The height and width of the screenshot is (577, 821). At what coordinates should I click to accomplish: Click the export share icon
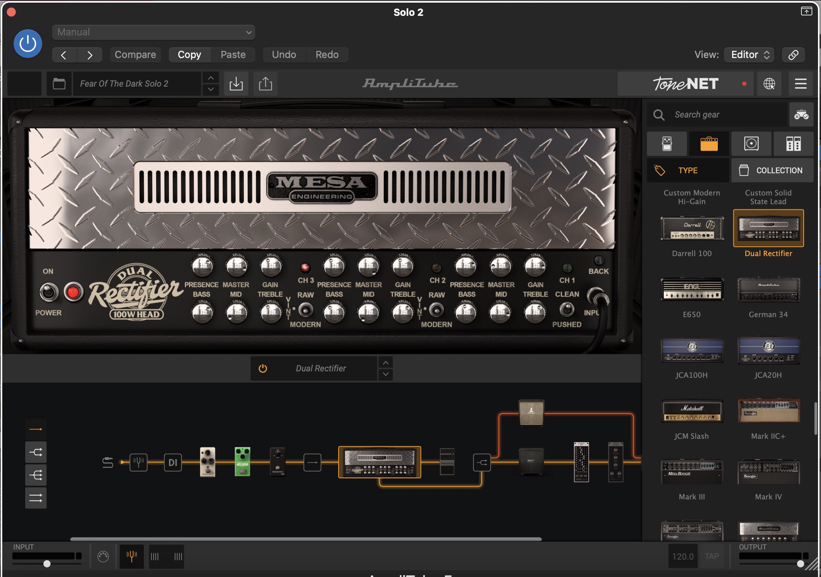point(266,84)
